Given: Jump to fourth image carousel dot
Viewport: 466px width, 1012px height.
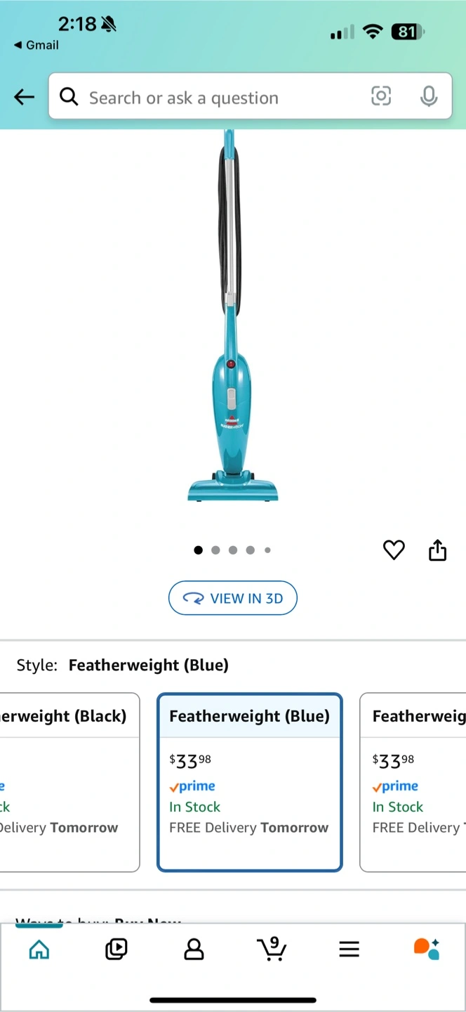Looking at the screenshot, I should (250, 550).
